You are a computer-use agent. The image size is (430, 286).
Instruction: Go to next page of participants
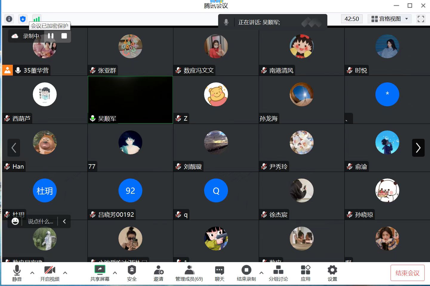(418, 148)
